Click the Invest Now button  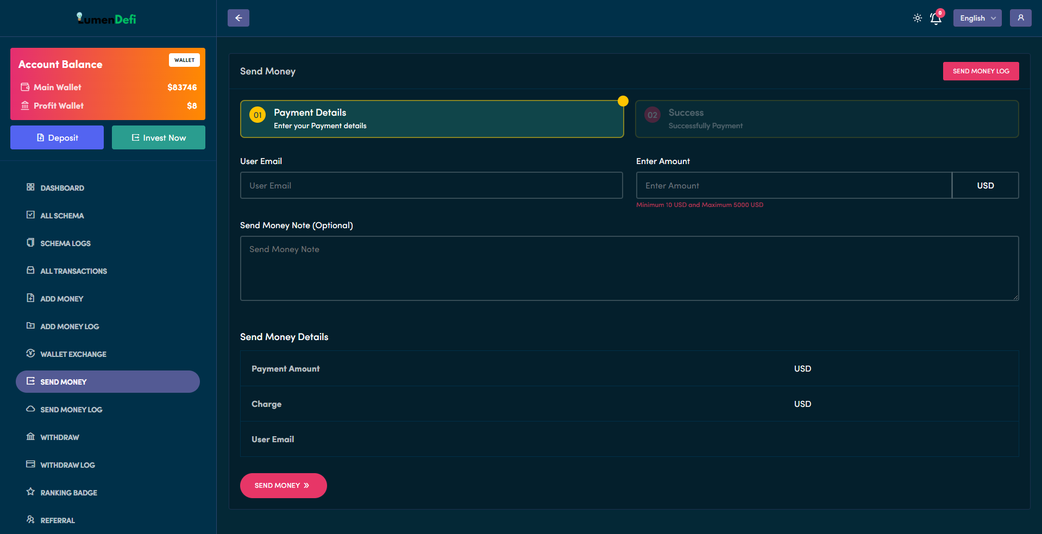pyautogui.click(x=158, y=137)
